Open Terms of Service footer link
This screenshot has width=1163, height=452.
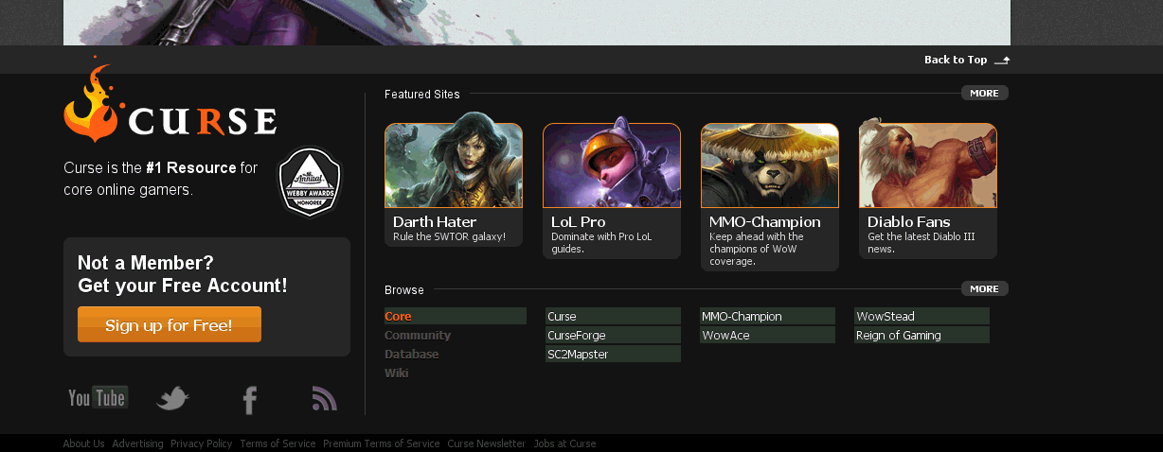[277, 443]
